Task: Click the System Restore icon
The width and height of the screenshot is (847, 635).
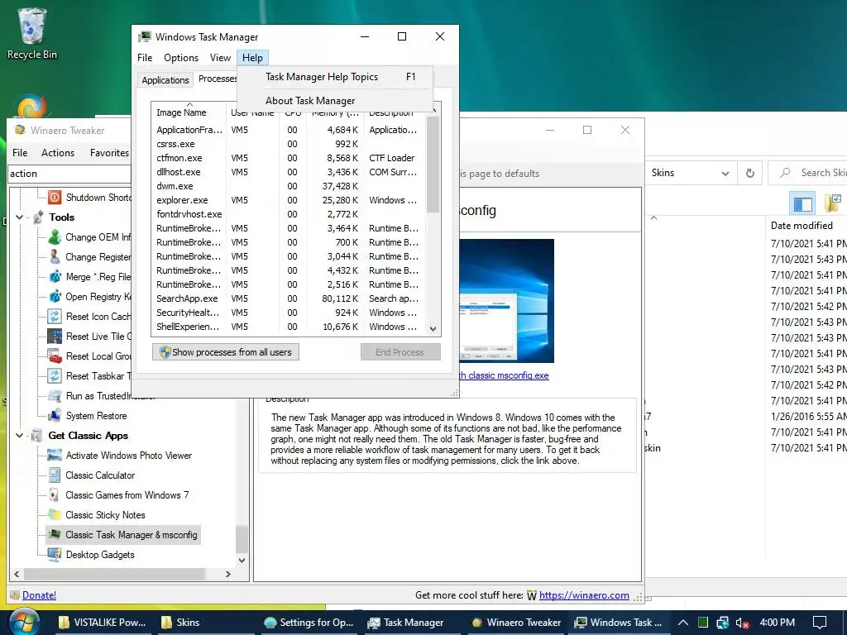Action: click(55, 416)
